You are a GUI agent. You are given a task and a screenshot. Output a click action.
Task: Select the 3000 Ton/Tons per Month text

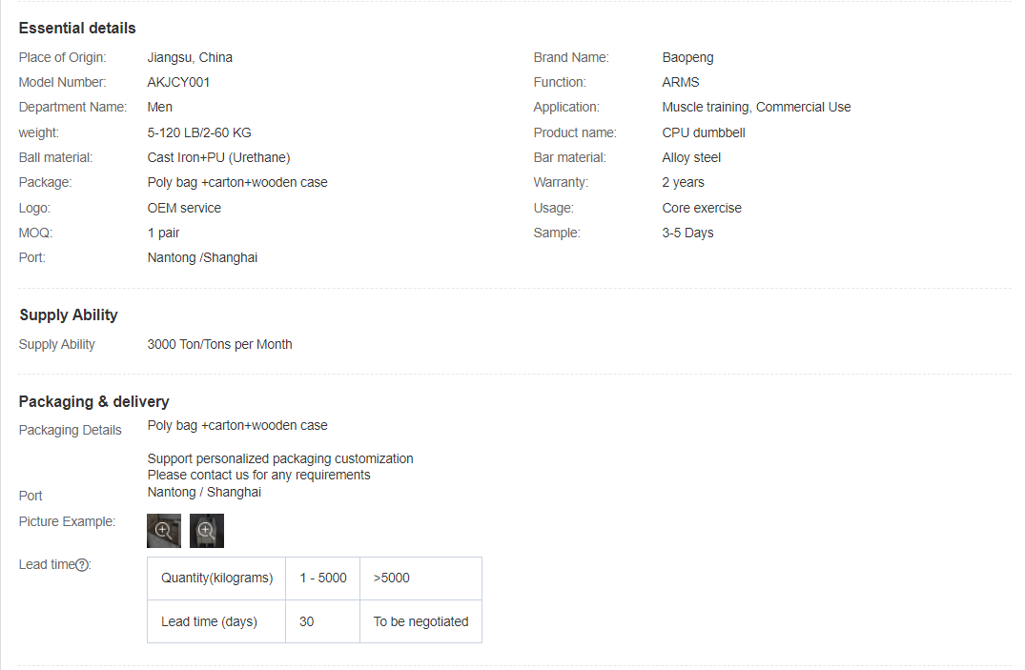click(219, 344)
